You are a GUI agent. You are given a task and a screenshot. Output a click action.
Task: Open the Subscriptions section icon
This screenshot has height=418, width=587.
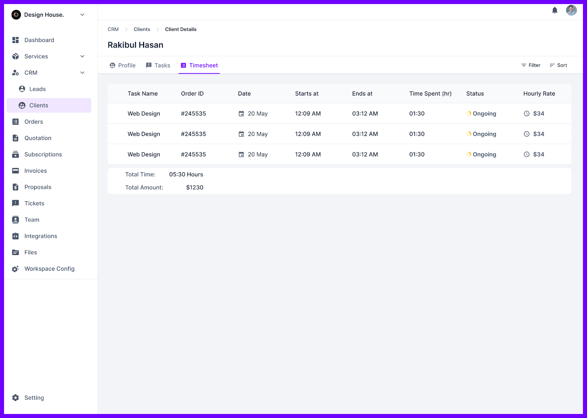15,154
